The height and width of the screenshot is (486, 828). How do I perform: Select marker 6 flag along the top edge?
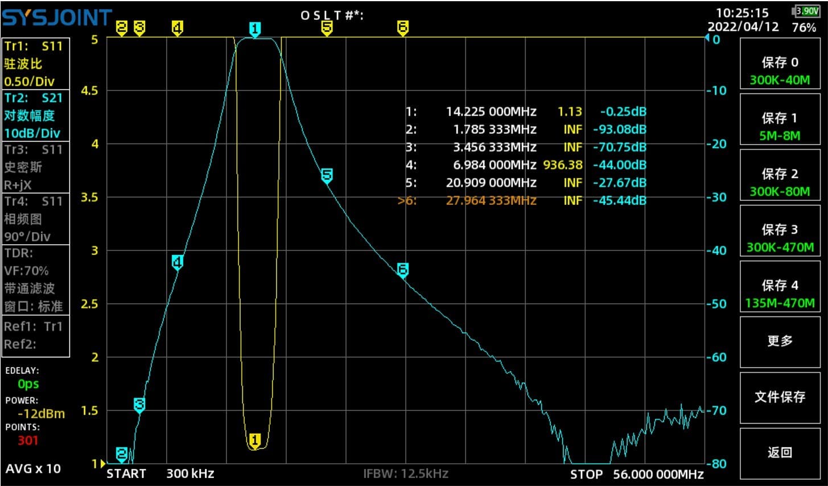pos(403,26)
